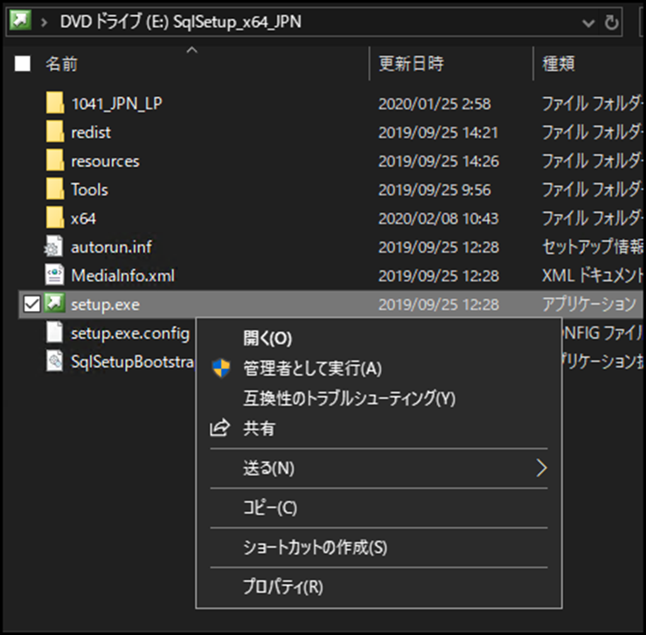
Task: Choose コピー(C) in context menu
Action: pos(270,507)
